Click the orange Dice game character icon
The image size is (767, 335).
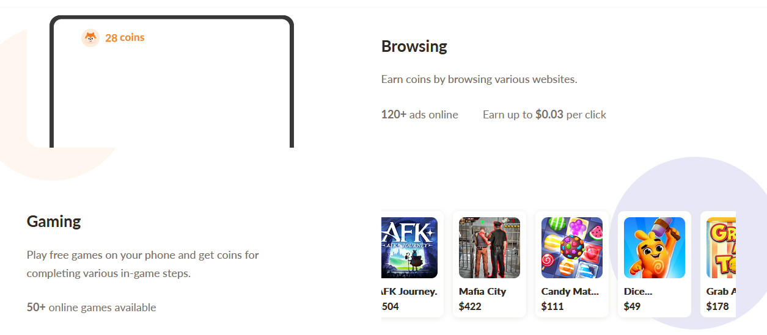coord(654,248)
